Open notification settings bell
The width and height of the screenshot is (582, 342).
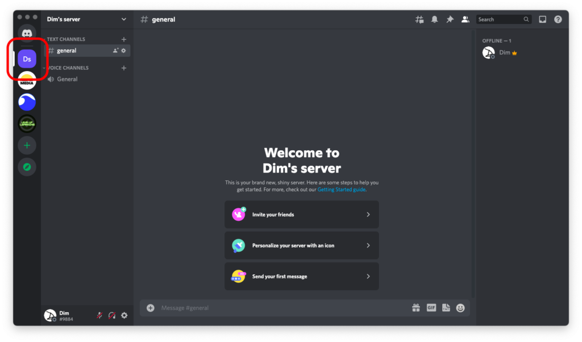(434, 19)
